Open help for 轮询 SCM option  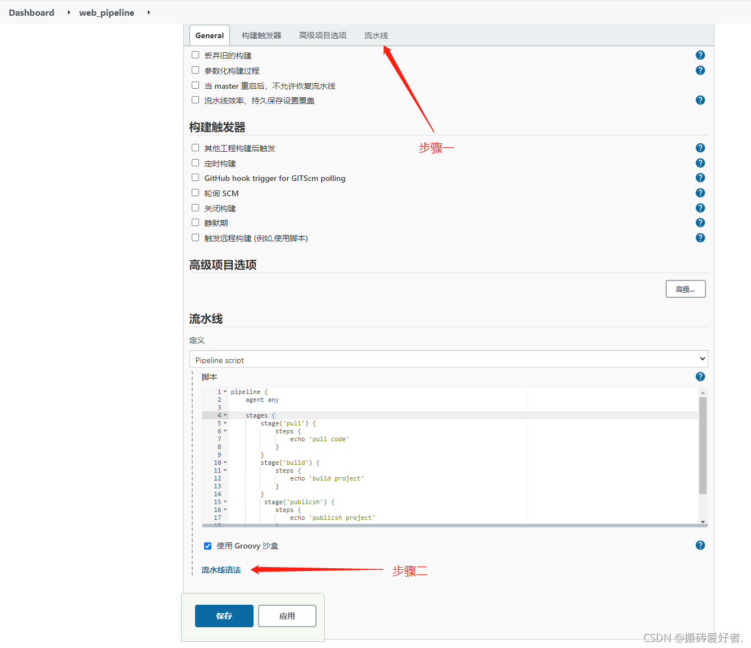click(700, 193)
